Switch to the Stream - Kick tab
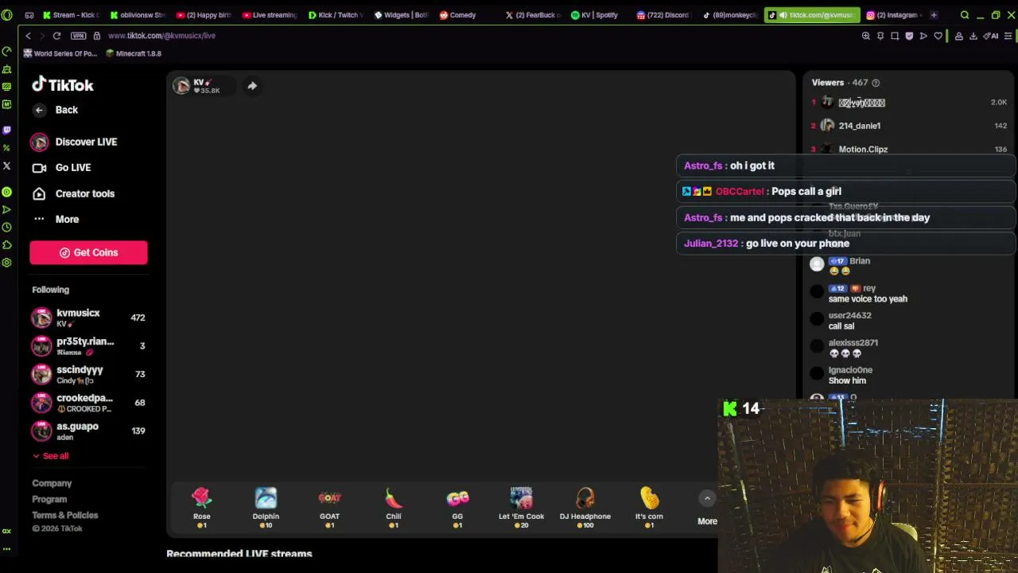This screenshot has height=573, width=1018. (72, 15)
